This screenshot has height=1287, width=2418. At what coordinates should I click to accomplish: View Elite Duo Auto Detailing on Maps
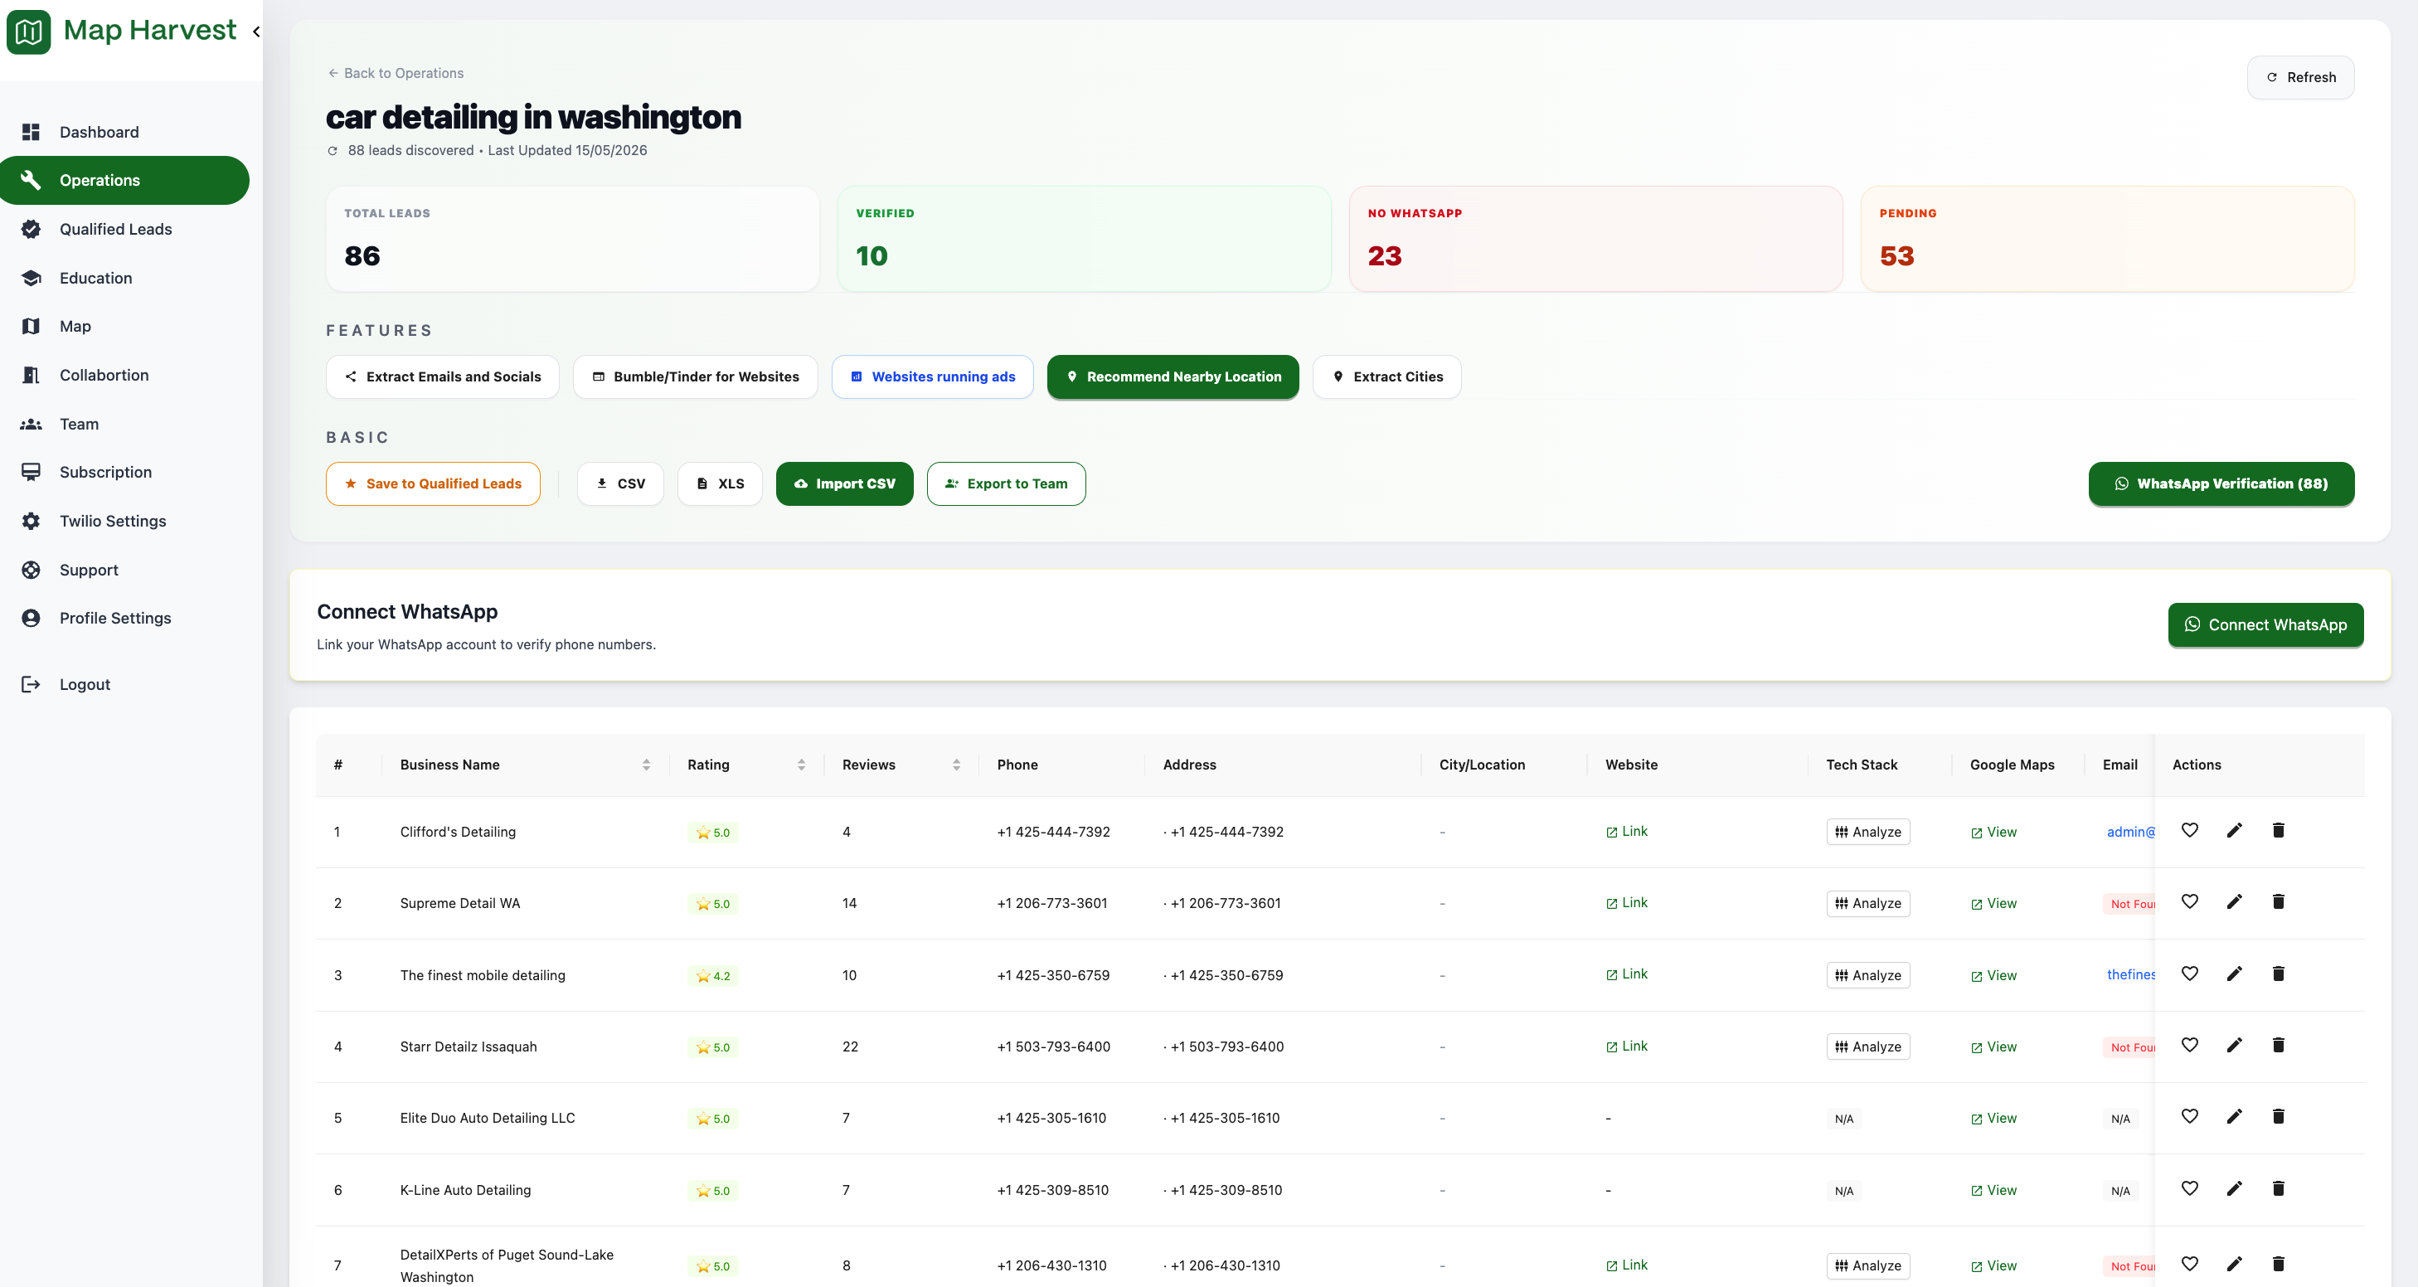tap(1993, 1118)
